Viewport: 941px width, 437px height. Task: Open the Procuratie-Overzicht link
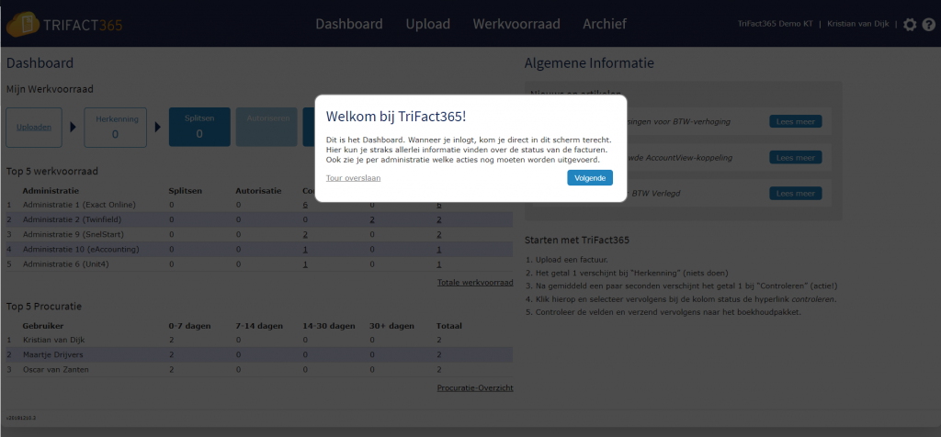[475, 387]
